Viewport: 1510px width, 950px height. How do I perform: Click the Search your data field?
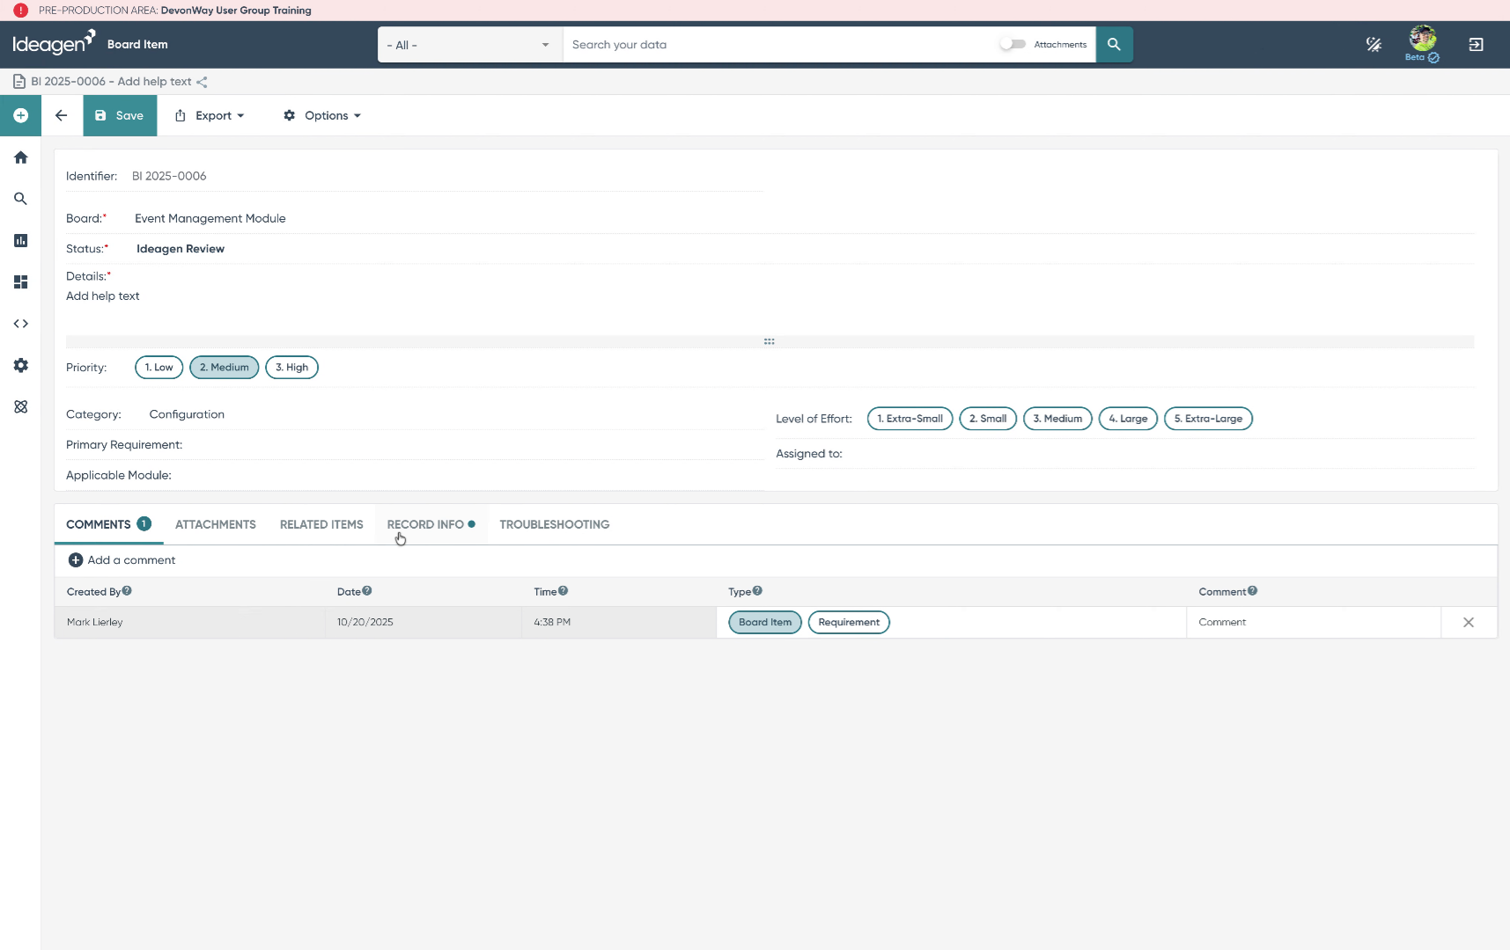[781, 45]
